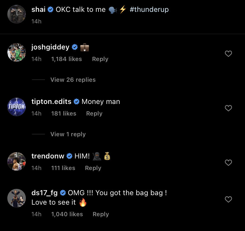The width and height of the screenshot is (245, 231).
Task: Reply to joshgiddey's comment
Action: [x=100, y=59]
